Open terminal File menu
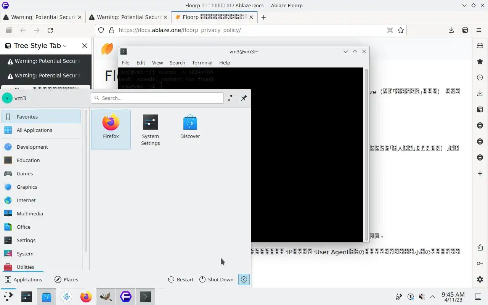Screen dimensions: 488x305 tap(125, 63)
